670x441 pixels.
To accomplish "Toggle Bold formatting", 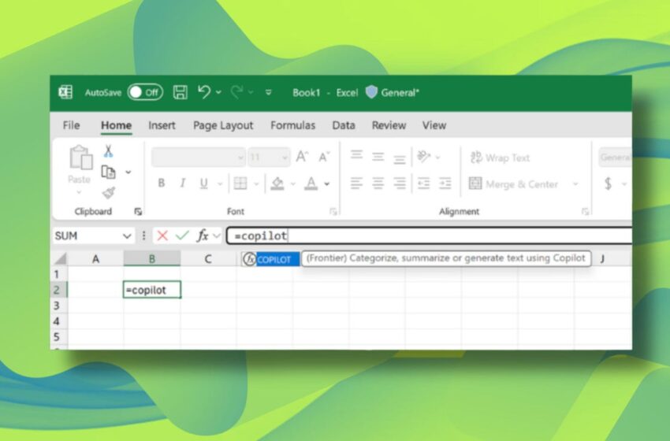I will pyautogui.click(x=161, y=183).
